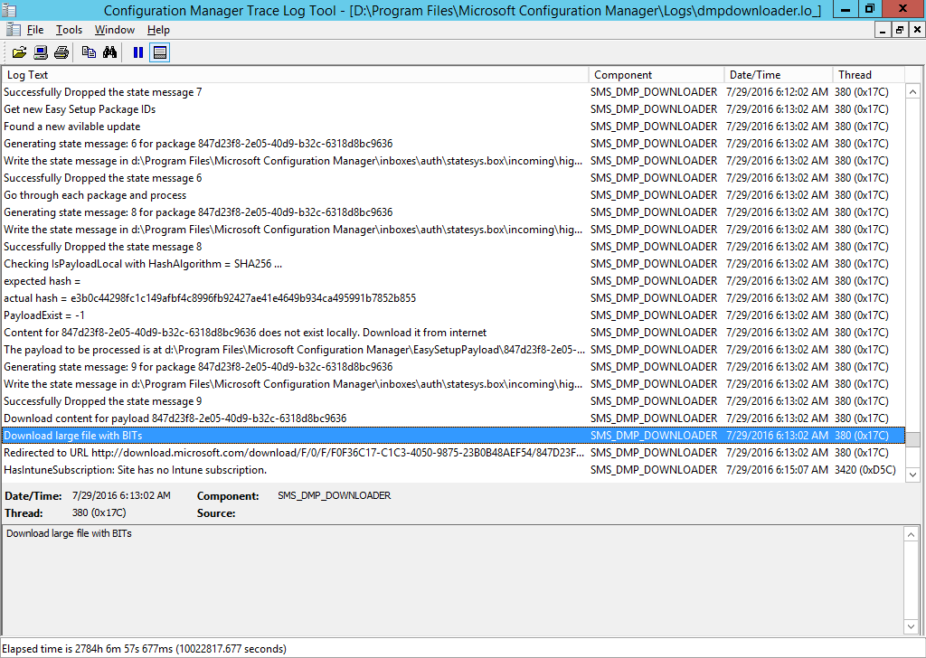This screenshot has width=926, height=658.
Task: Open the Help menu
Action: (x=158, y=30)
